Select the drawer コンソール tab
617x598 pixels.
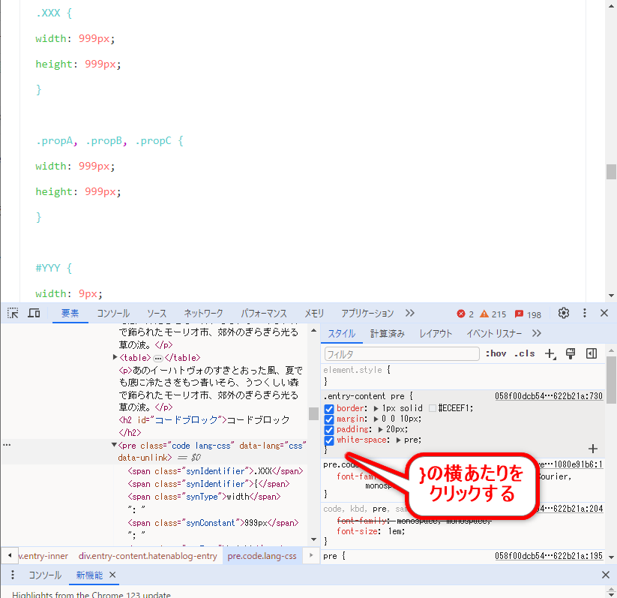coord(45,575)
